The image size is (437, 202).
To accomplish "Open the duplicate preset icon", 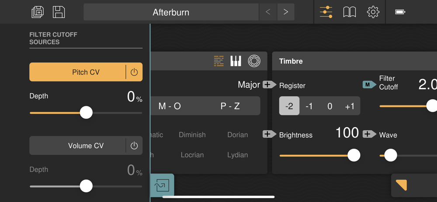I will (38, 12).
